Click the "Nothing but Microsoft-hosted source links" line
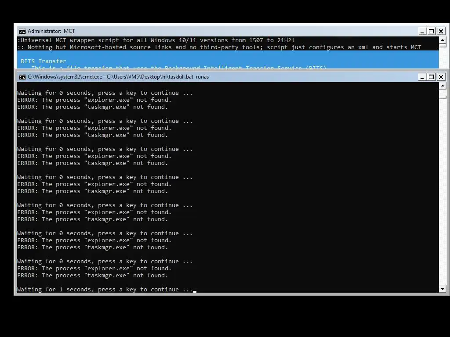 pyautogui.click(x=219, y=47)
